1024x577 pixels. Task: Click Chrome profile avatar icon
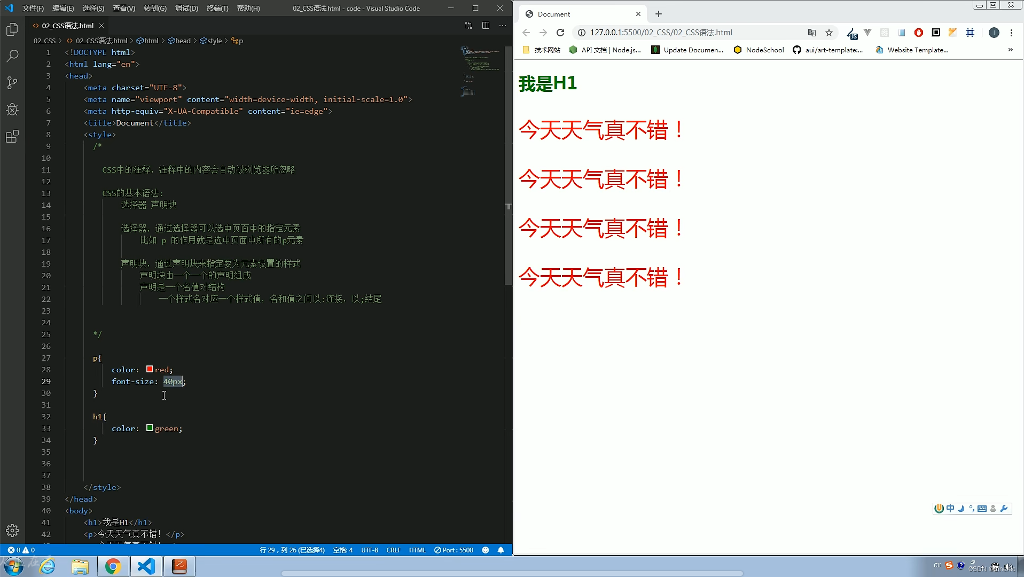point(994,33)
